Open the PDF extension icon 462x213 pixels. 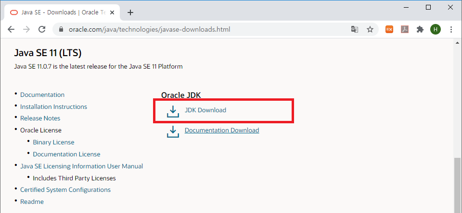[405, 29]
